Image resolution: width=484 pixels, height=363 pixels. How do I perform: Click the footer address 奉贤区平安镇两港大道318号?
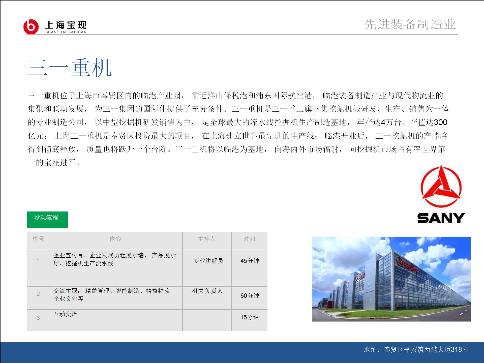point(426,349)
